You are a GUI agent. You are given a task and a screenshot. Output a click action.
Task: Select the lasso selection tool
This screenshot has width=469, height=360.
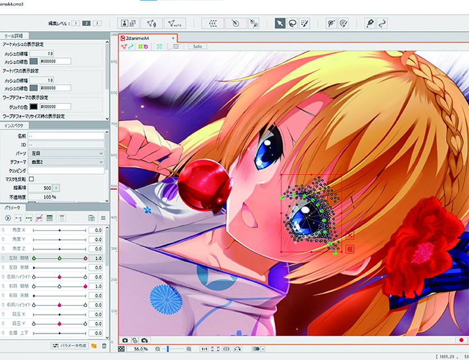pyautogui.click(x=292, y=23)
